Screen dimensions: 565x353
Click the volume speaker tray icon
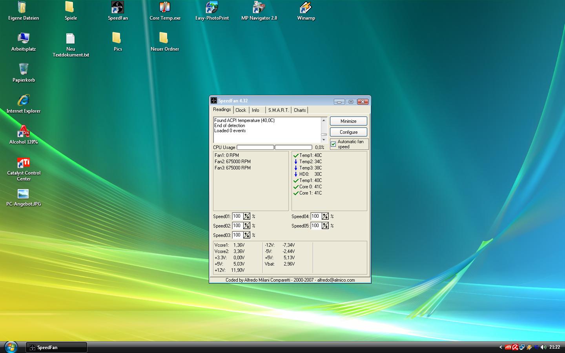pos(543,347)
